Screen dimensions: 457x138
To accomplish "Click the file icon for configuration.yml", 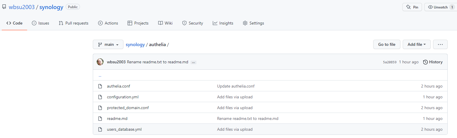I will 100,97.
